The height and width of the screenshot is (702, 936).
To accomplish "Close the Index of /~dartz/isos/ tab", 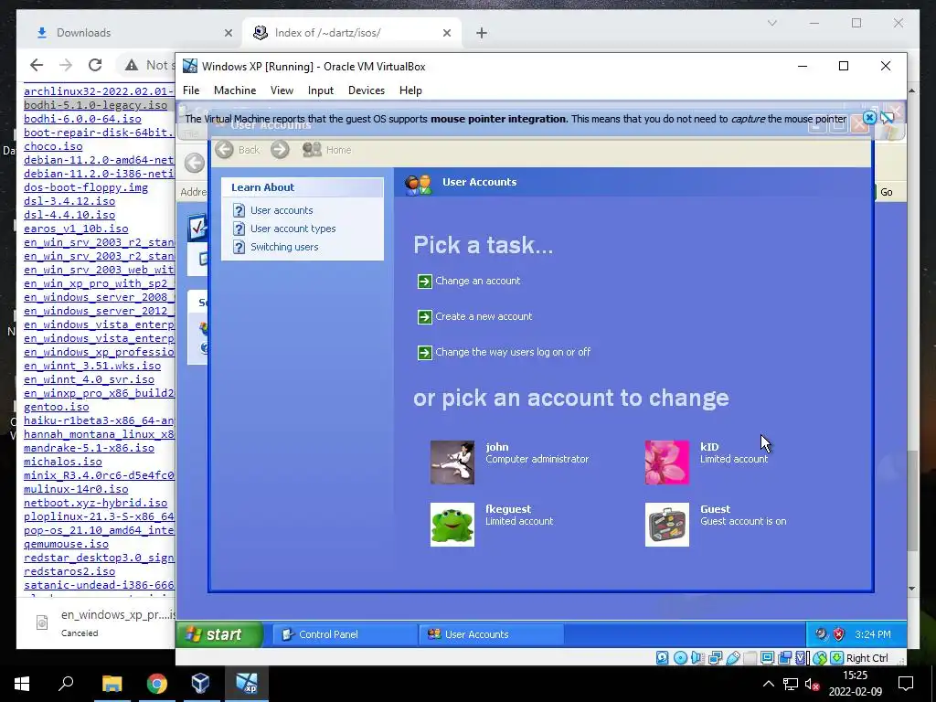I will 446,33.
